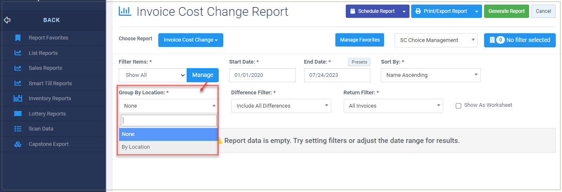Click the Smart Till Reports chart icon

click(x=18, y=84)
